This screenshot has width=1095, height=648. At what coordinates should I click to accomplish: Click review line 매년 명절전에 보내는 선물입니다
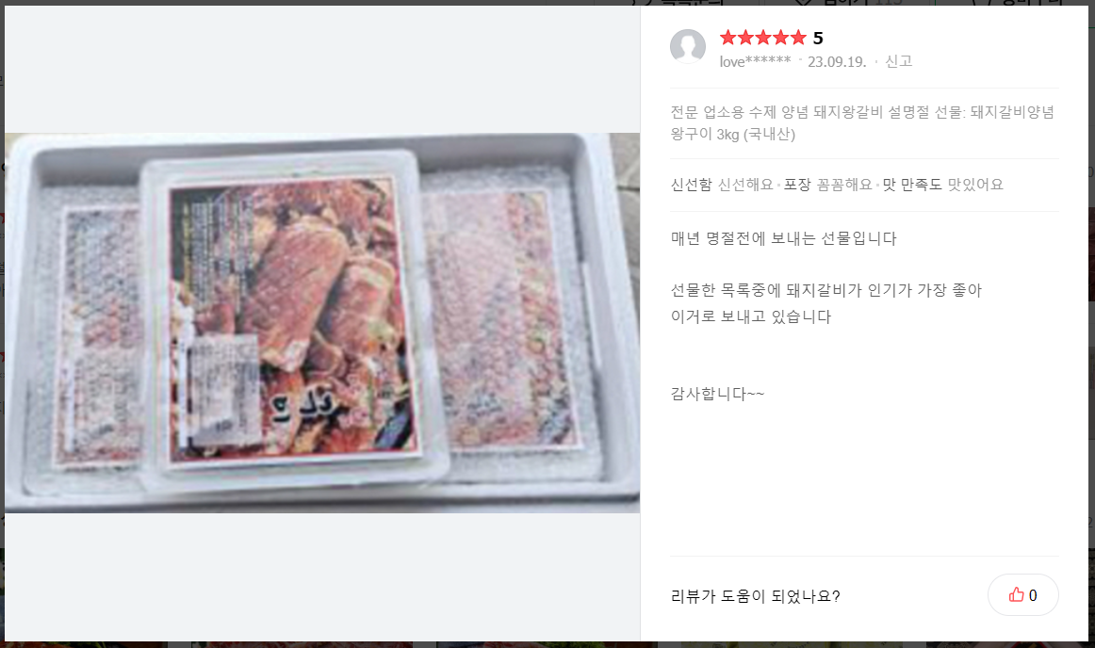click(x=783, y=238)
